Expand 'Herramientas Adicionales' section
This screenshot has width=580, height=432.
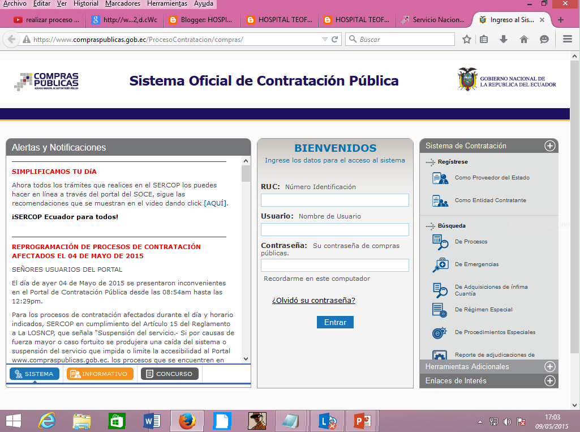click(x=549, y=366)
